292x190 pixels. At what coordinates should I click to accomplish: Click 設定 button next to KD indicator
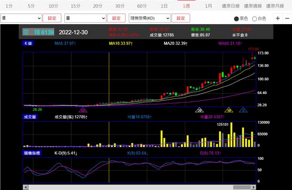[181, 18]
